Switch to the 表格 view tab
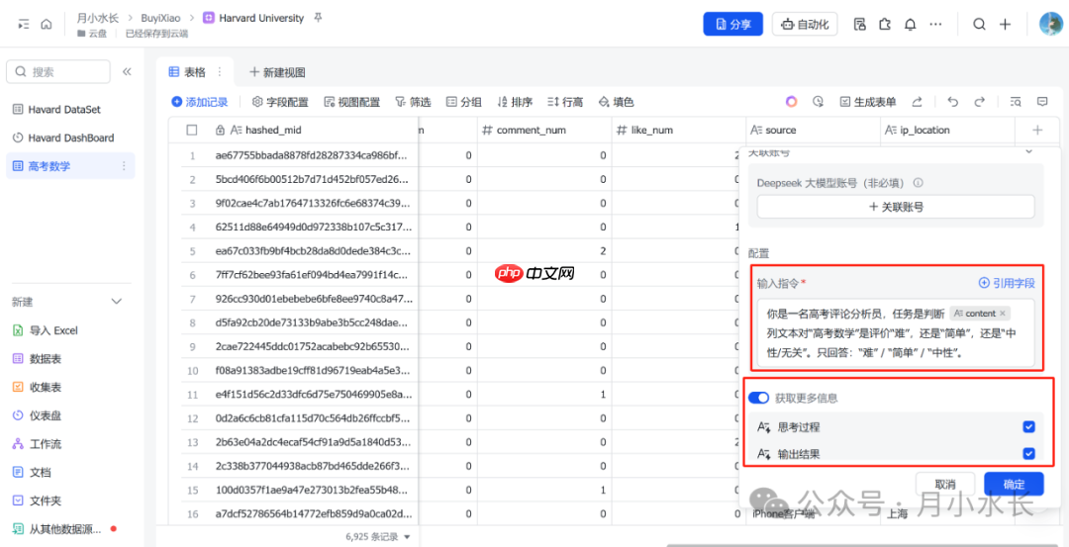 (187, 71)
